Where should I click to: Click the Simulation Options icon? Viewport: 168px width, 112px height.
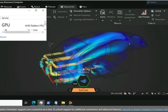71,11
